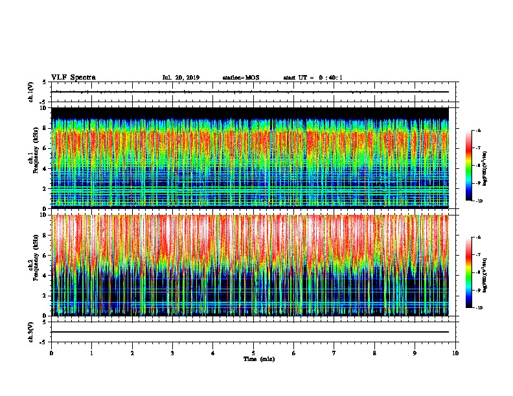
Task: Click the ch.1 voltage waveform strip
Action: [253, 92]
